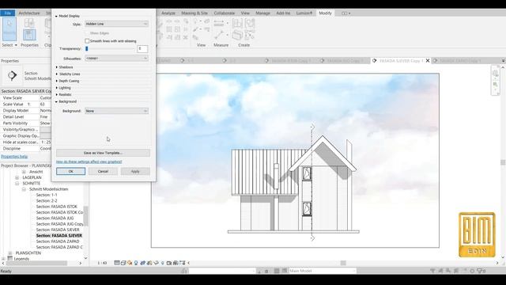The height and width of the screenshot is (285, 506).
Task: Click the Transparency value input field
Action: [x=142, y=49]
